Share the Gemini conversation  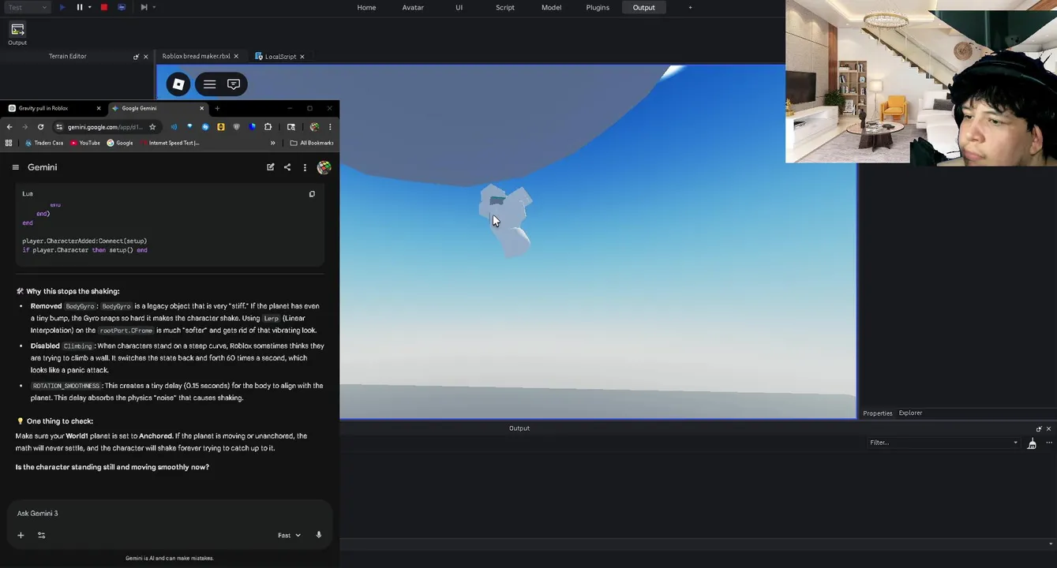coord(287,167)
